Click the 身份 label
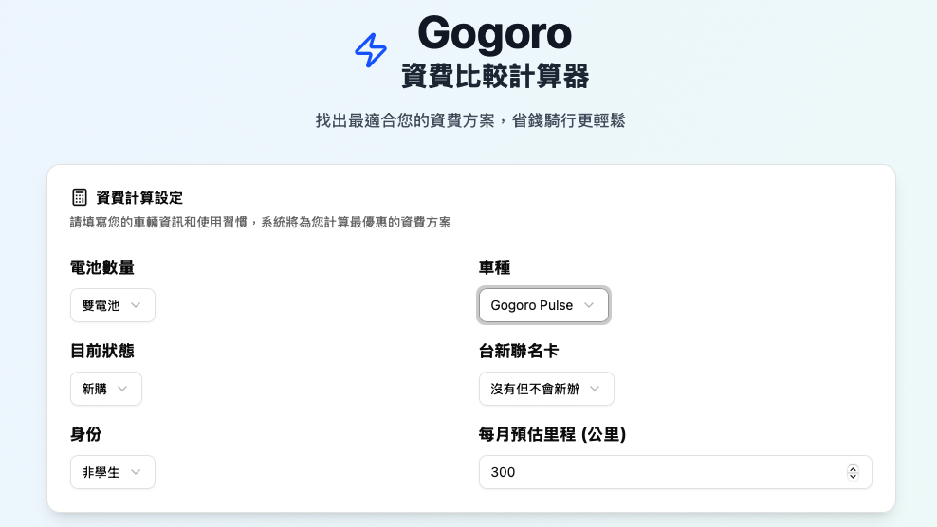This screenshot has width=937, height=527. [x=86, y=434]
